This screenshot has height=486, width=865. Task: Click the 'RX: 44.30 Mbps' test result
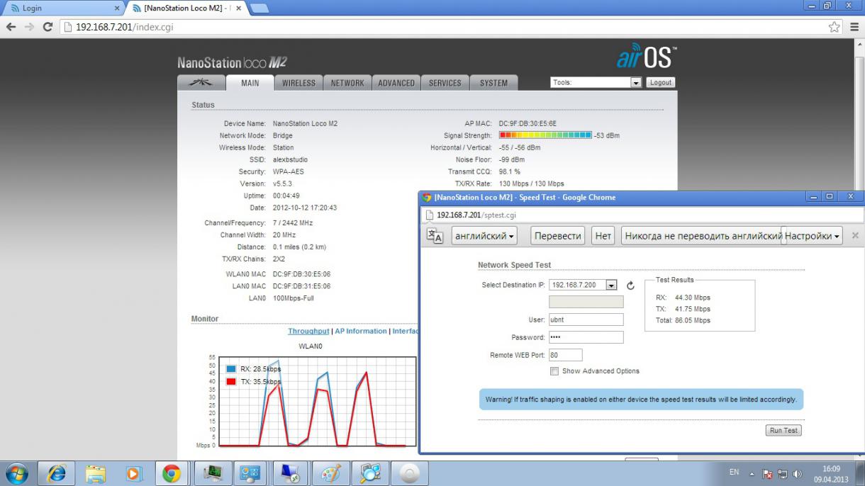pos(683,298)
